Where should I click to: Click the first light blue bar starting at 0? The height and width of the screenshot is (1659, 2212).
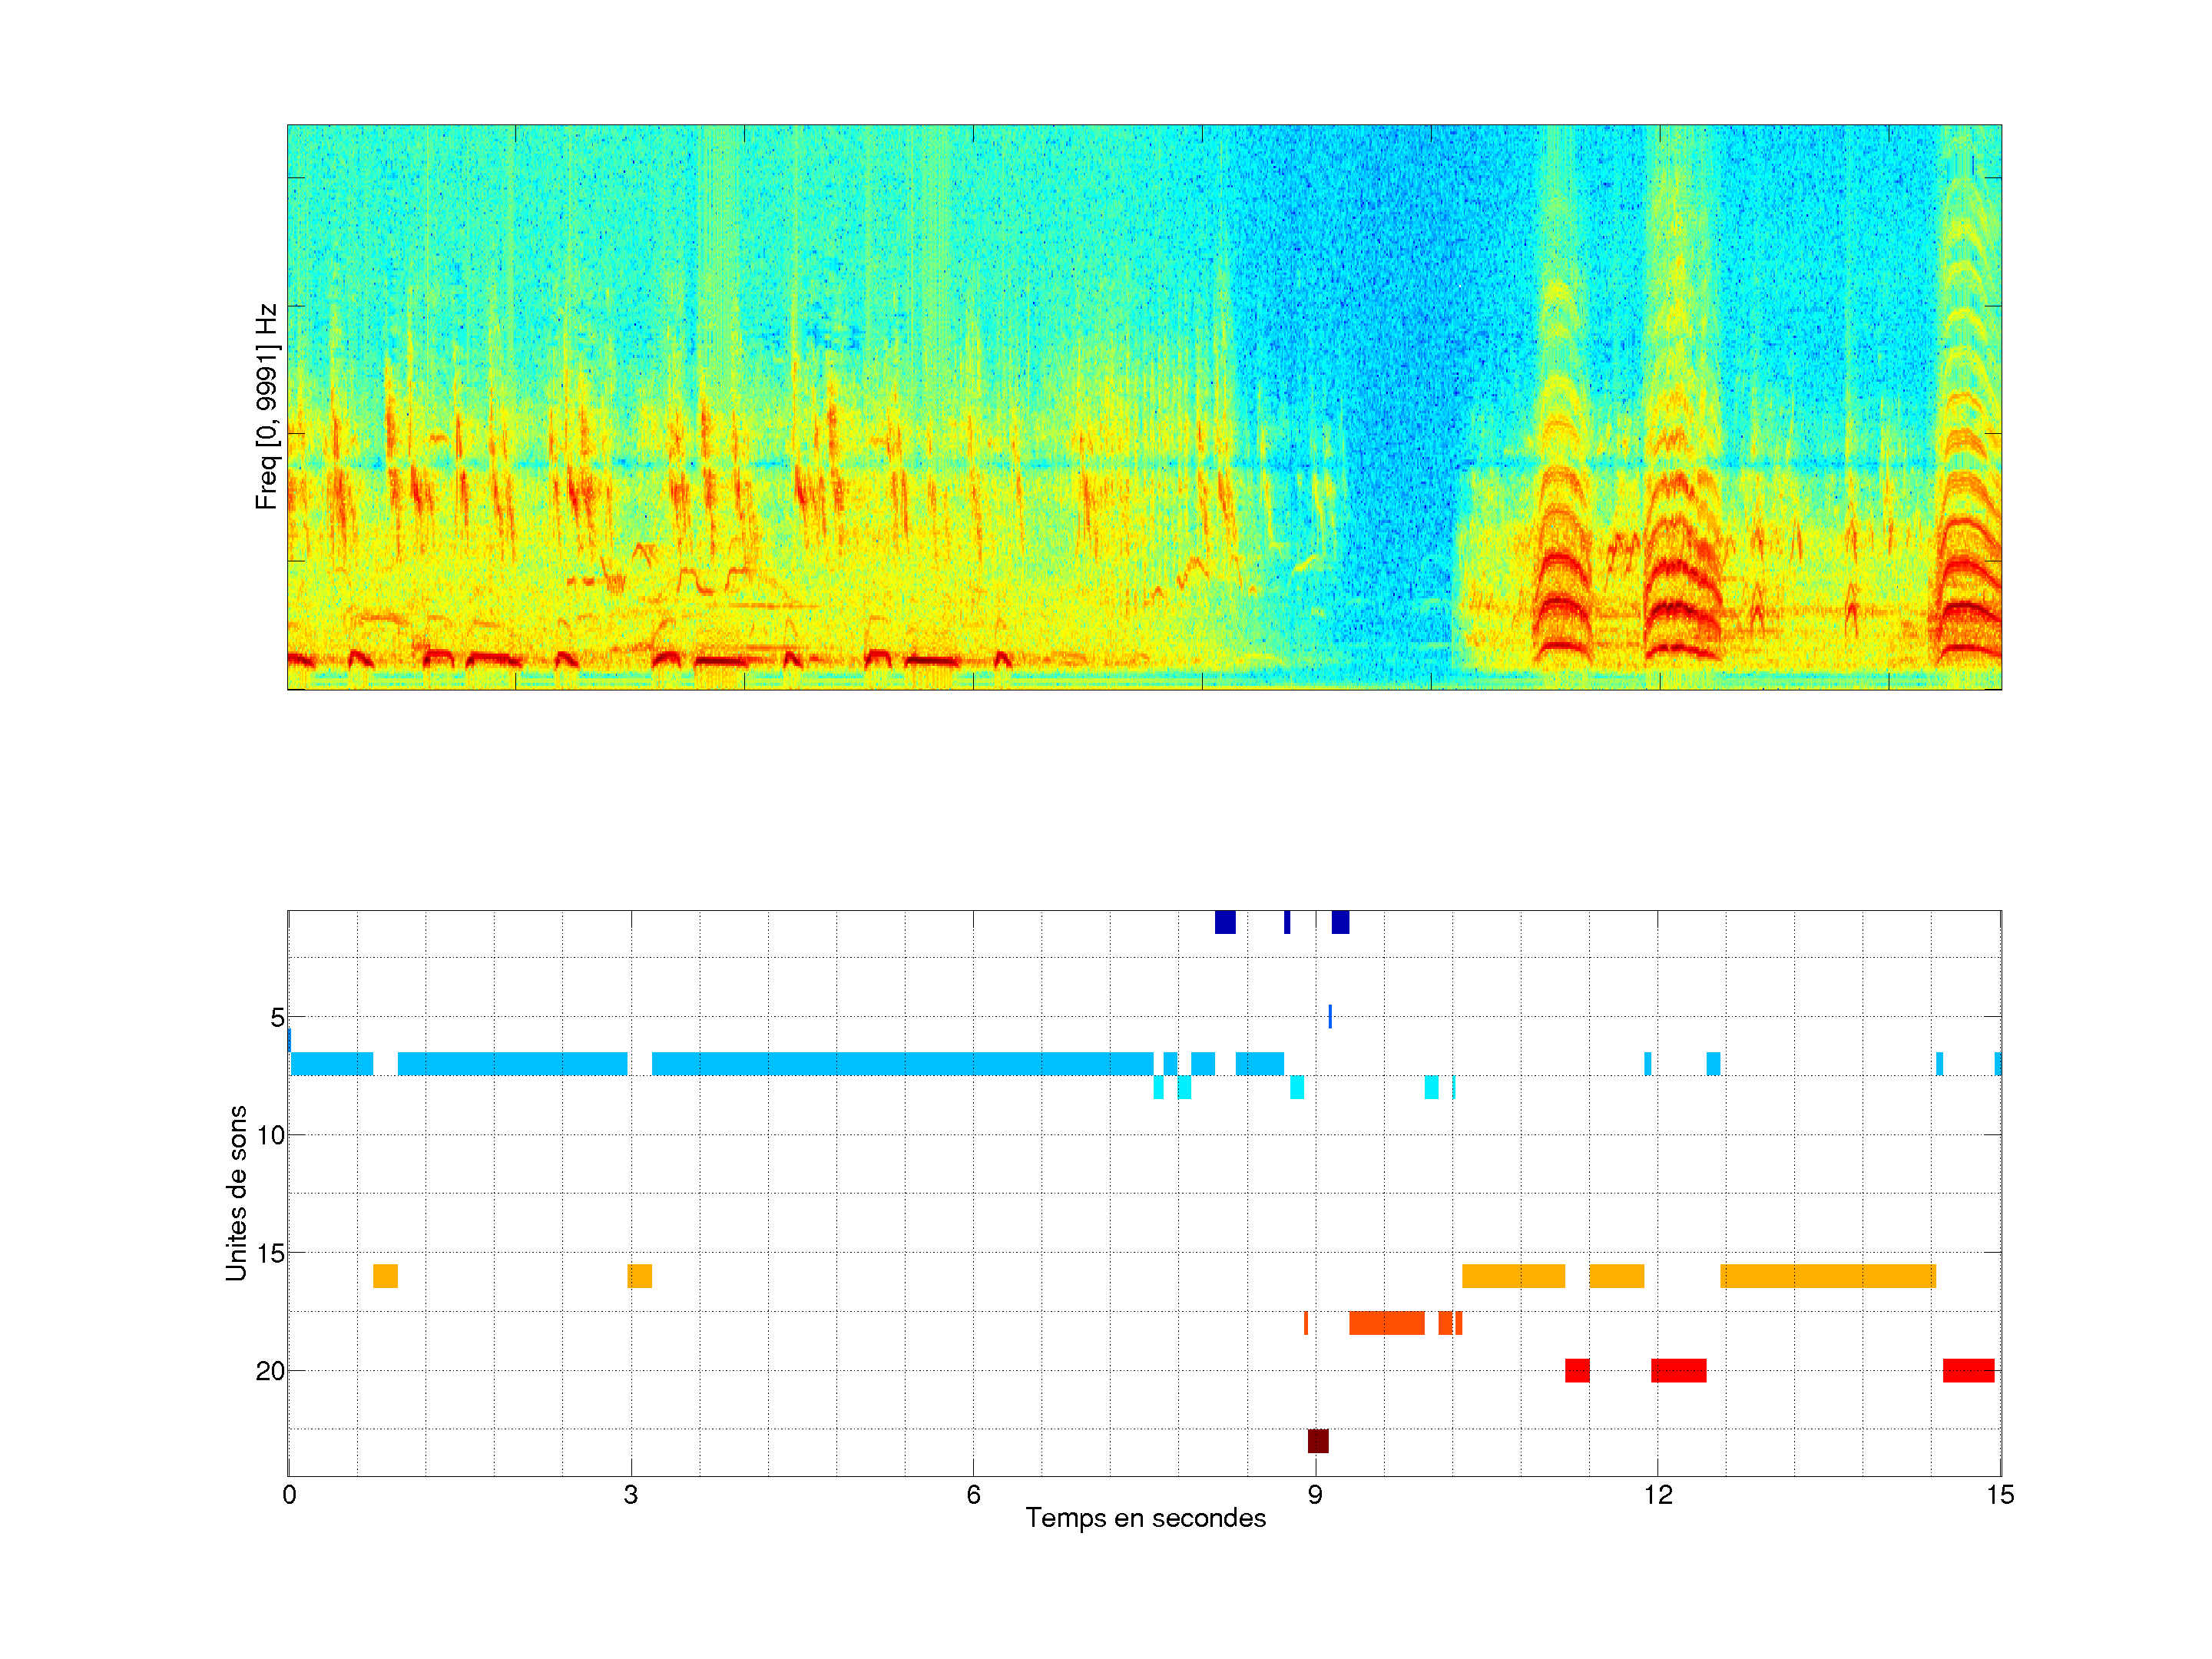click(x=332, y=1063)
